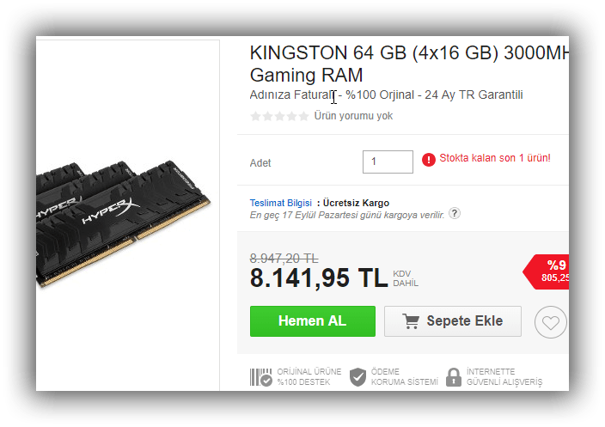Click the padlock secure shopping icon
This screenshot has height=427, width=605.
point(454,377)
